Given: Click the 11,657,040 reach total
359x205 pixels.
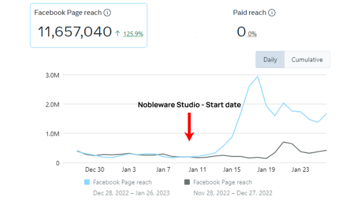Looking at the screenshot, I should click(74, 32).
